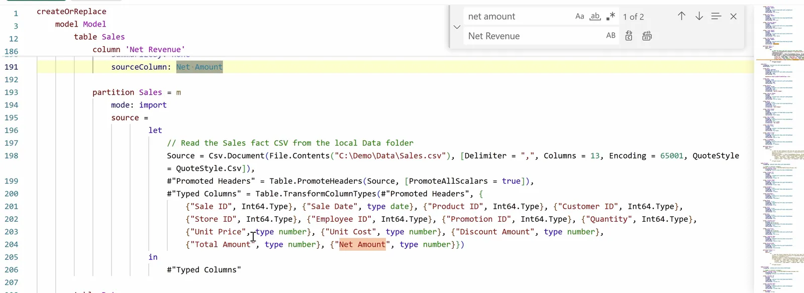Click 'QuoteStyle.Csv' on the wrapped line
The width and height of the screenshot is (804, 293).
click(209, 168)
